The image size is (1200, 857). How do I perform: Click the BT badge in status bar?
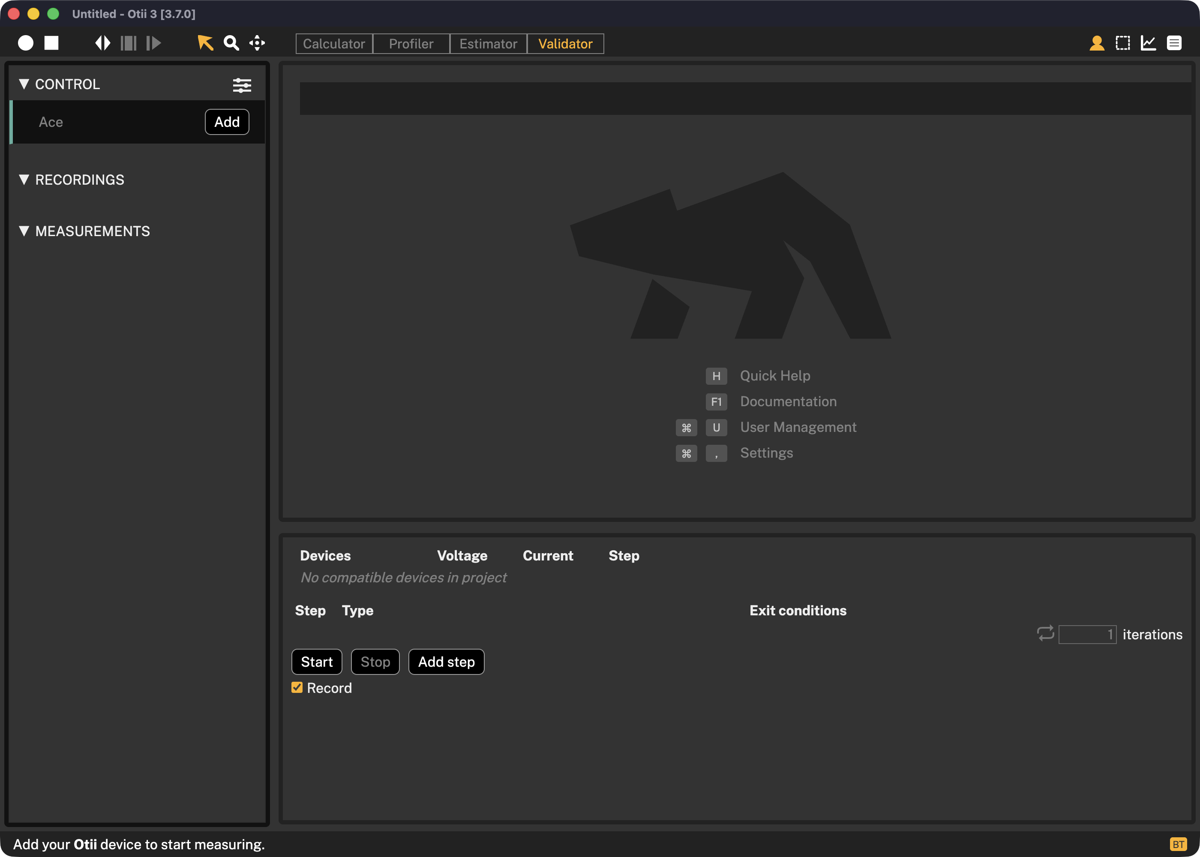pyautogui.click(x=1179, y=844)
